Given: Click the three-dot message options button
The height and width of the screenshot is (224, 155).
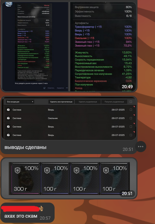Looking at the screenshot, I should [x=141, y=147].
